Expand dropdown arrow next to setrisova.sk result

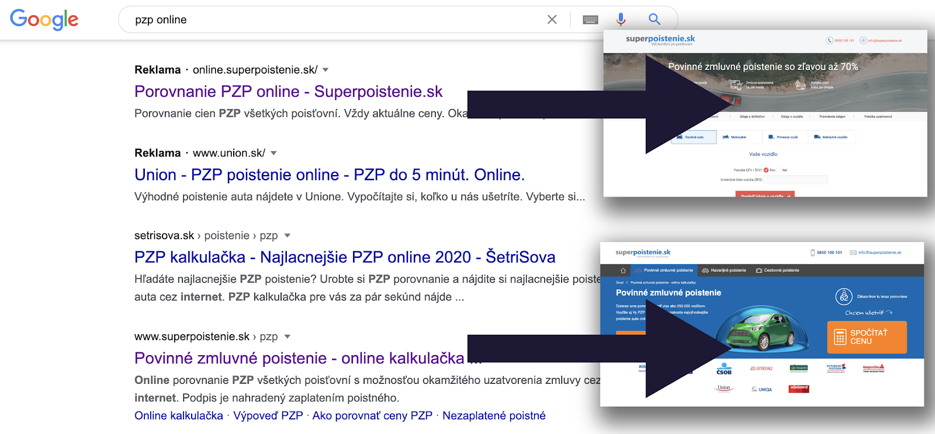[287, 236]
